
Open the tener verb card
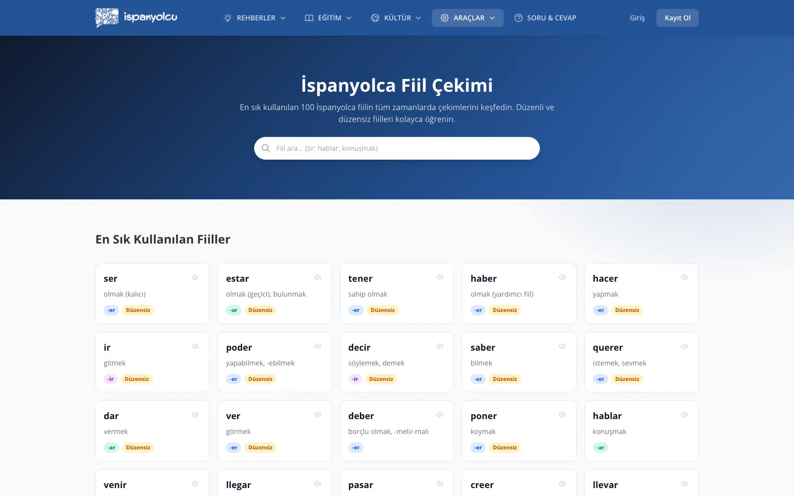[x=397, y=293]
